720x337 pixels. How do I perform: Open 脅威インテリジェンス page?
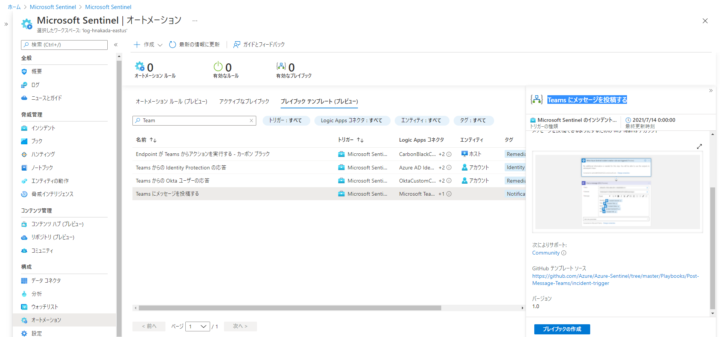coord(52,194)
